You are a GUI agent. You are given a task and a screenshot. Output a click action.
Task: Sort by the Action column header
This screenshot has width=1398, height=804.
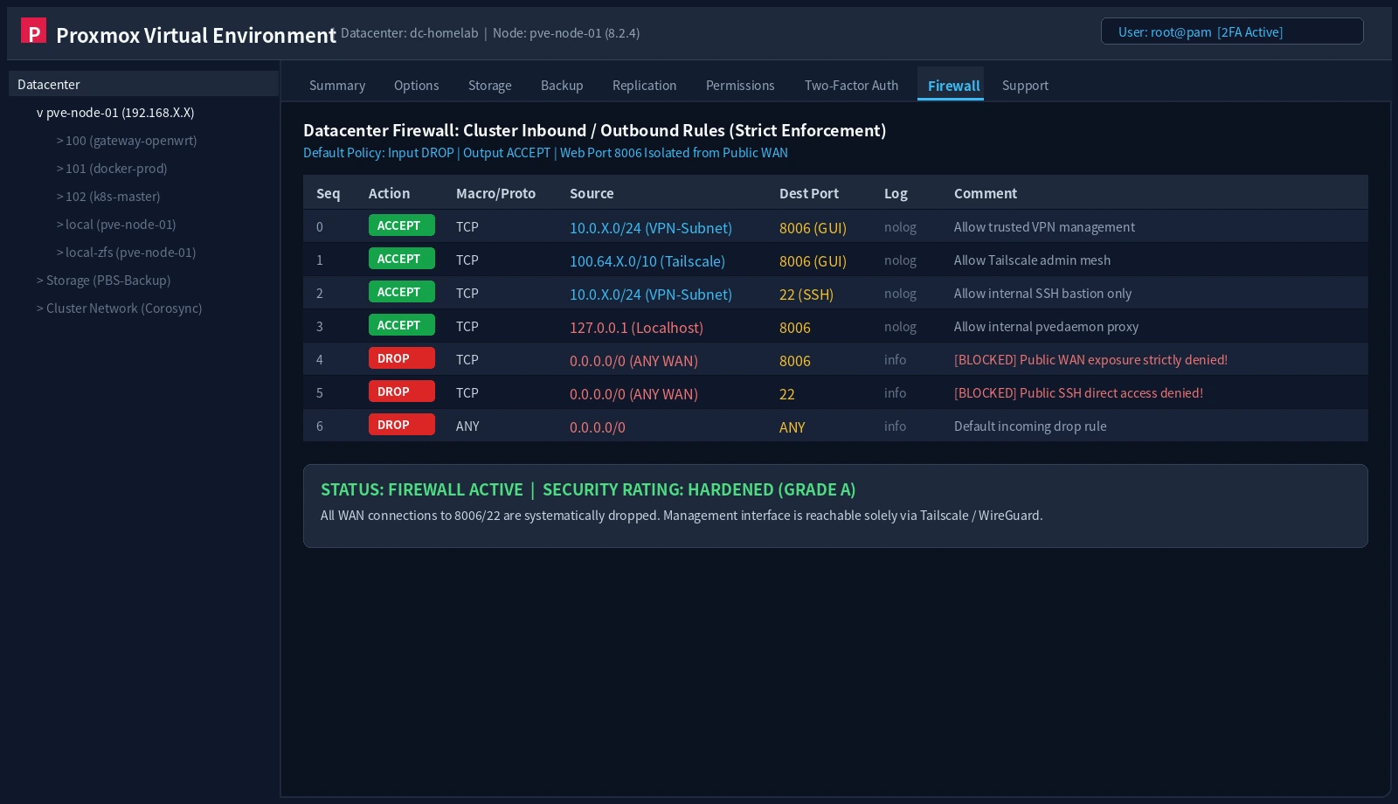[x=389, y=193]
